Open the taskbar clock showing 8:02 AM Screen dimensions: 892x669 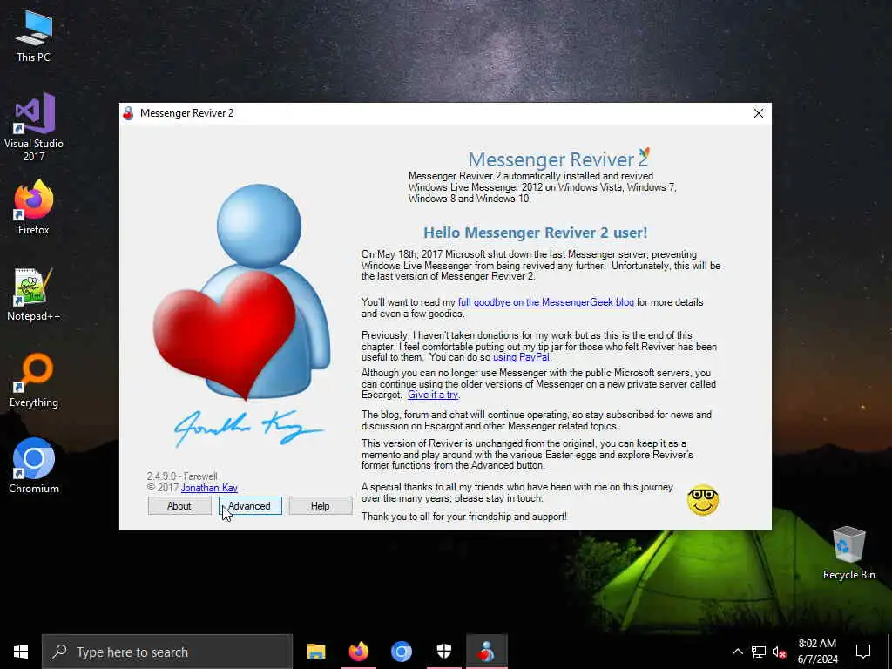817,652
